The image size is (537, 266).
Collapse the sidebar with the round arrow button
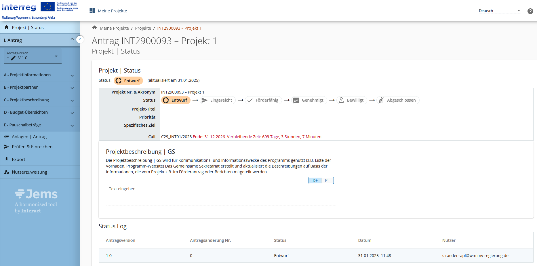80,39
